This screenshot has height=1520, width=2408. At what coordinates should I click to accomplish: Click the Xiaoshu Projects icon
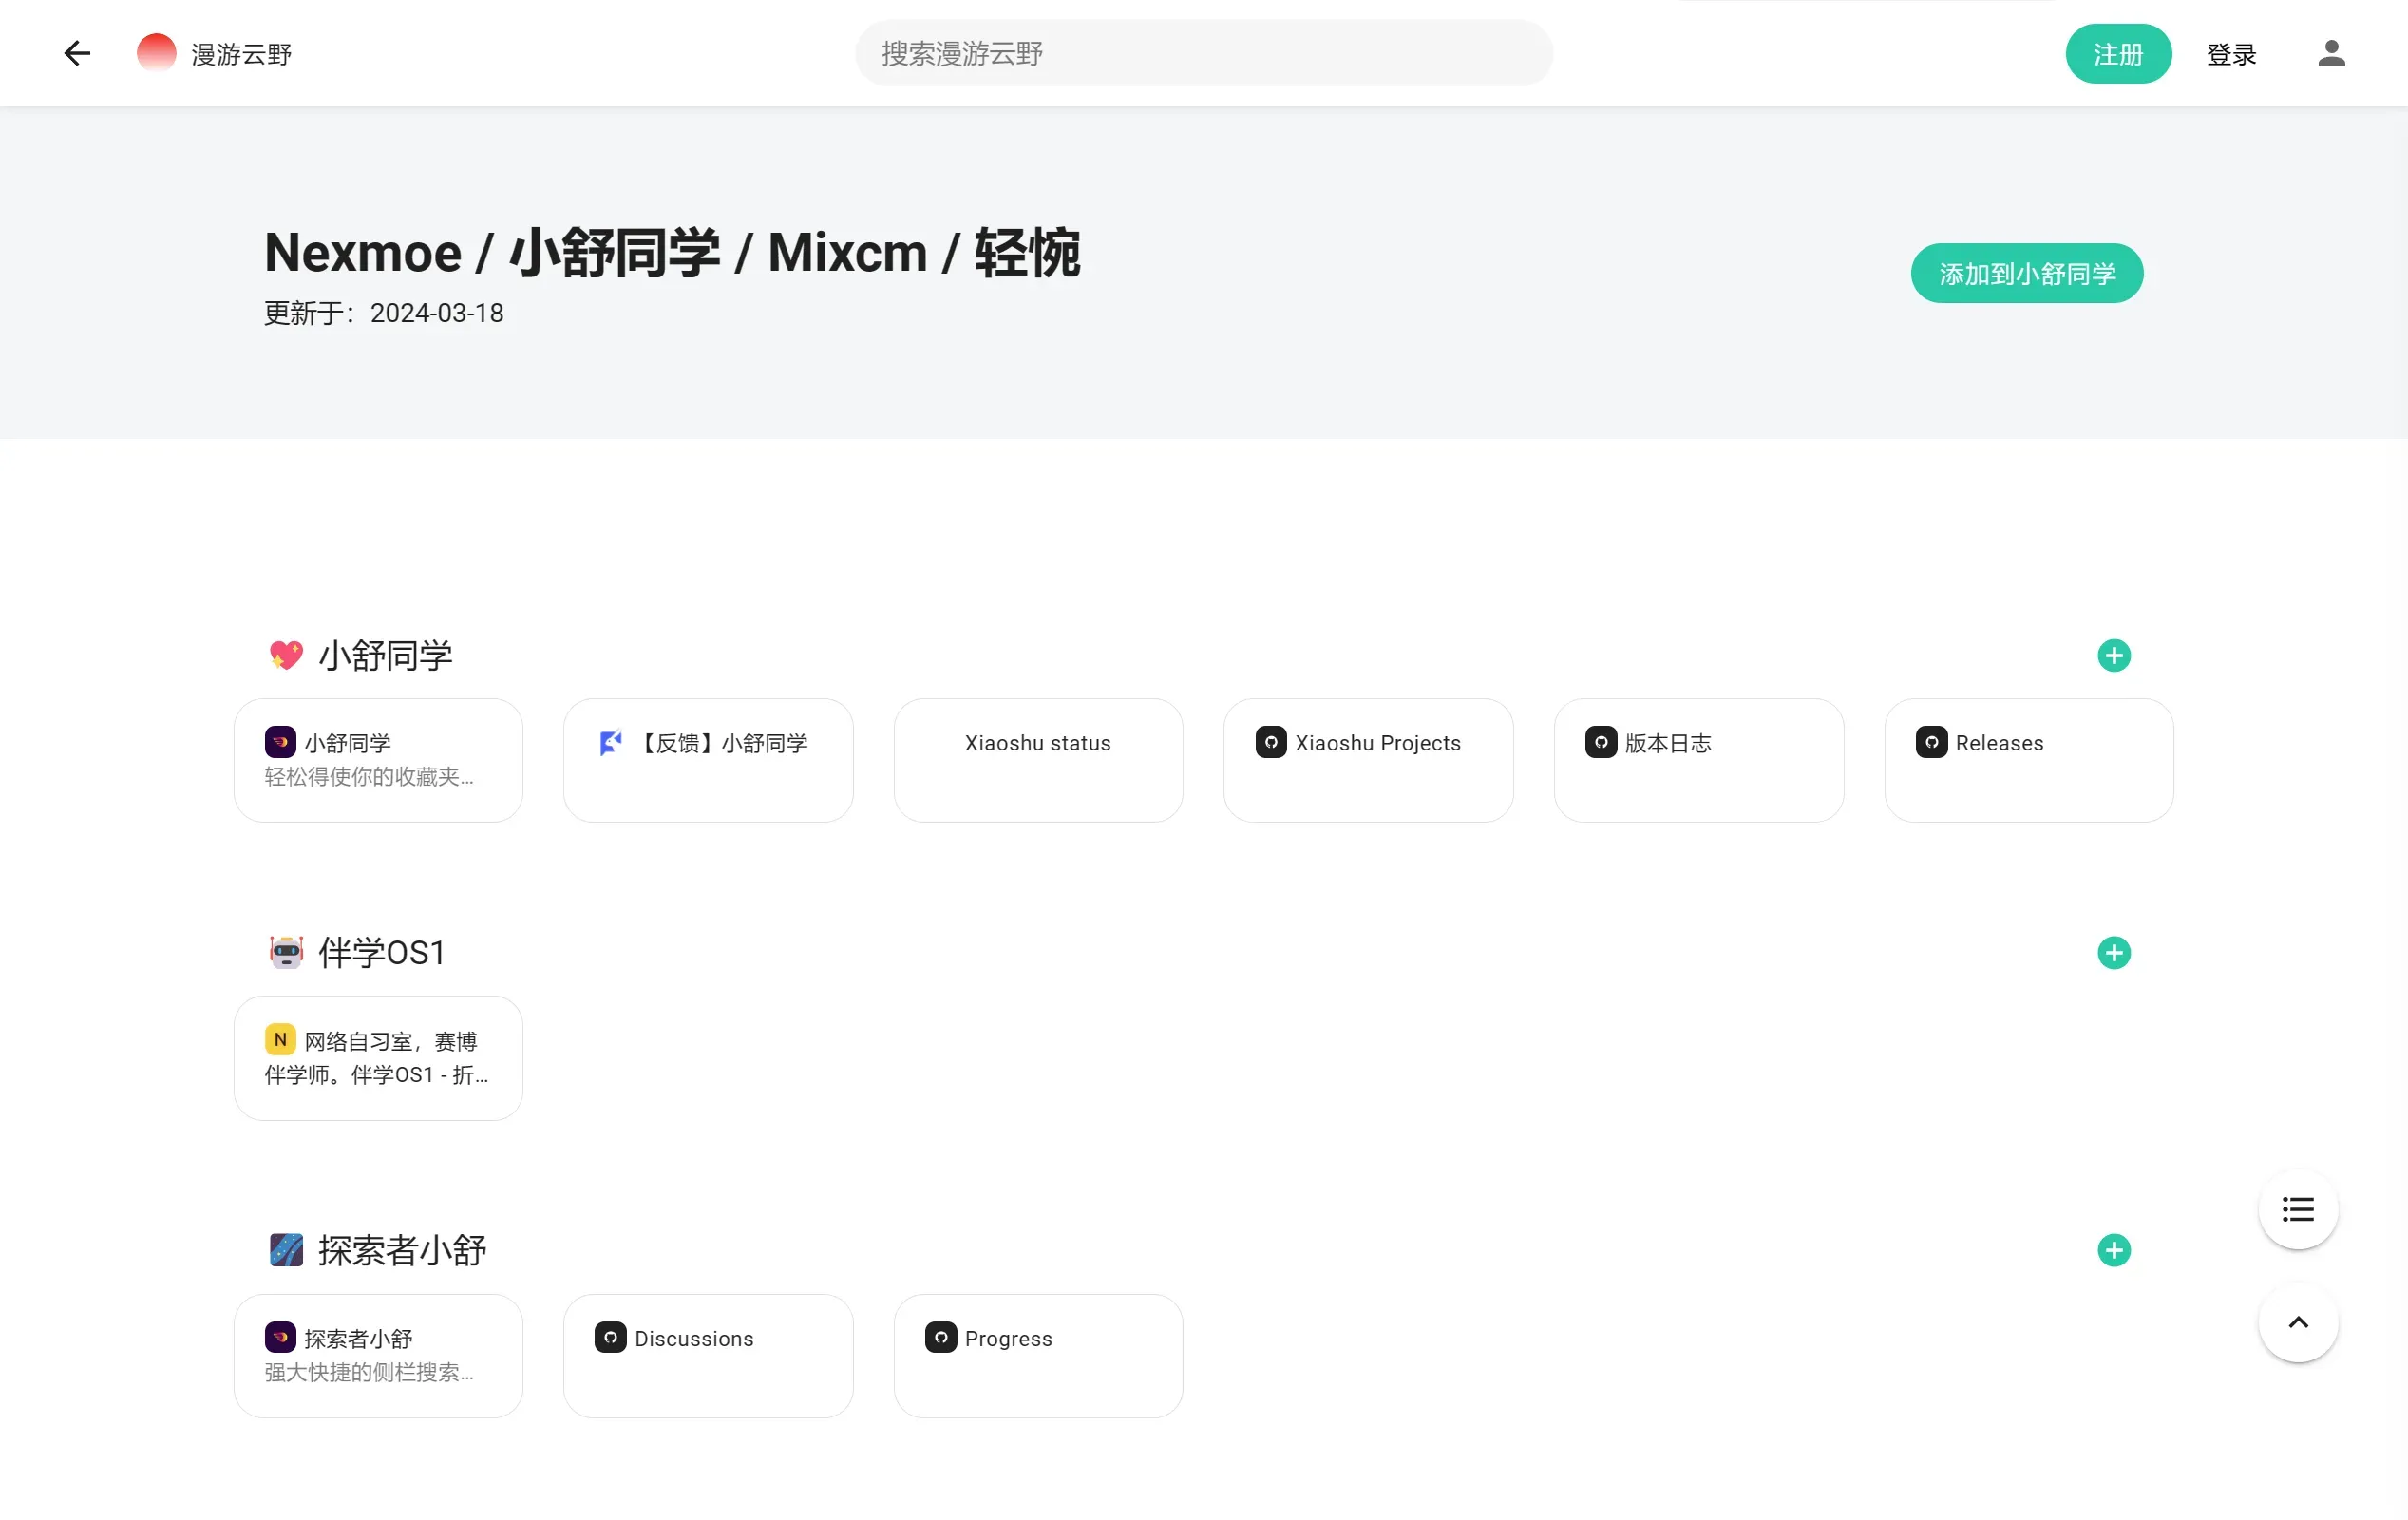tap(1271, 743)
